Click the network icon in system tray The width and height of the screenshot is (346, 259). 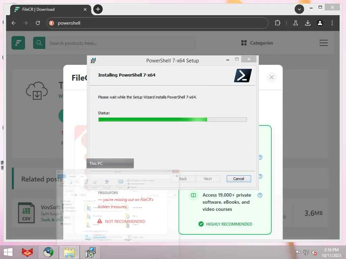click(306, 252)
